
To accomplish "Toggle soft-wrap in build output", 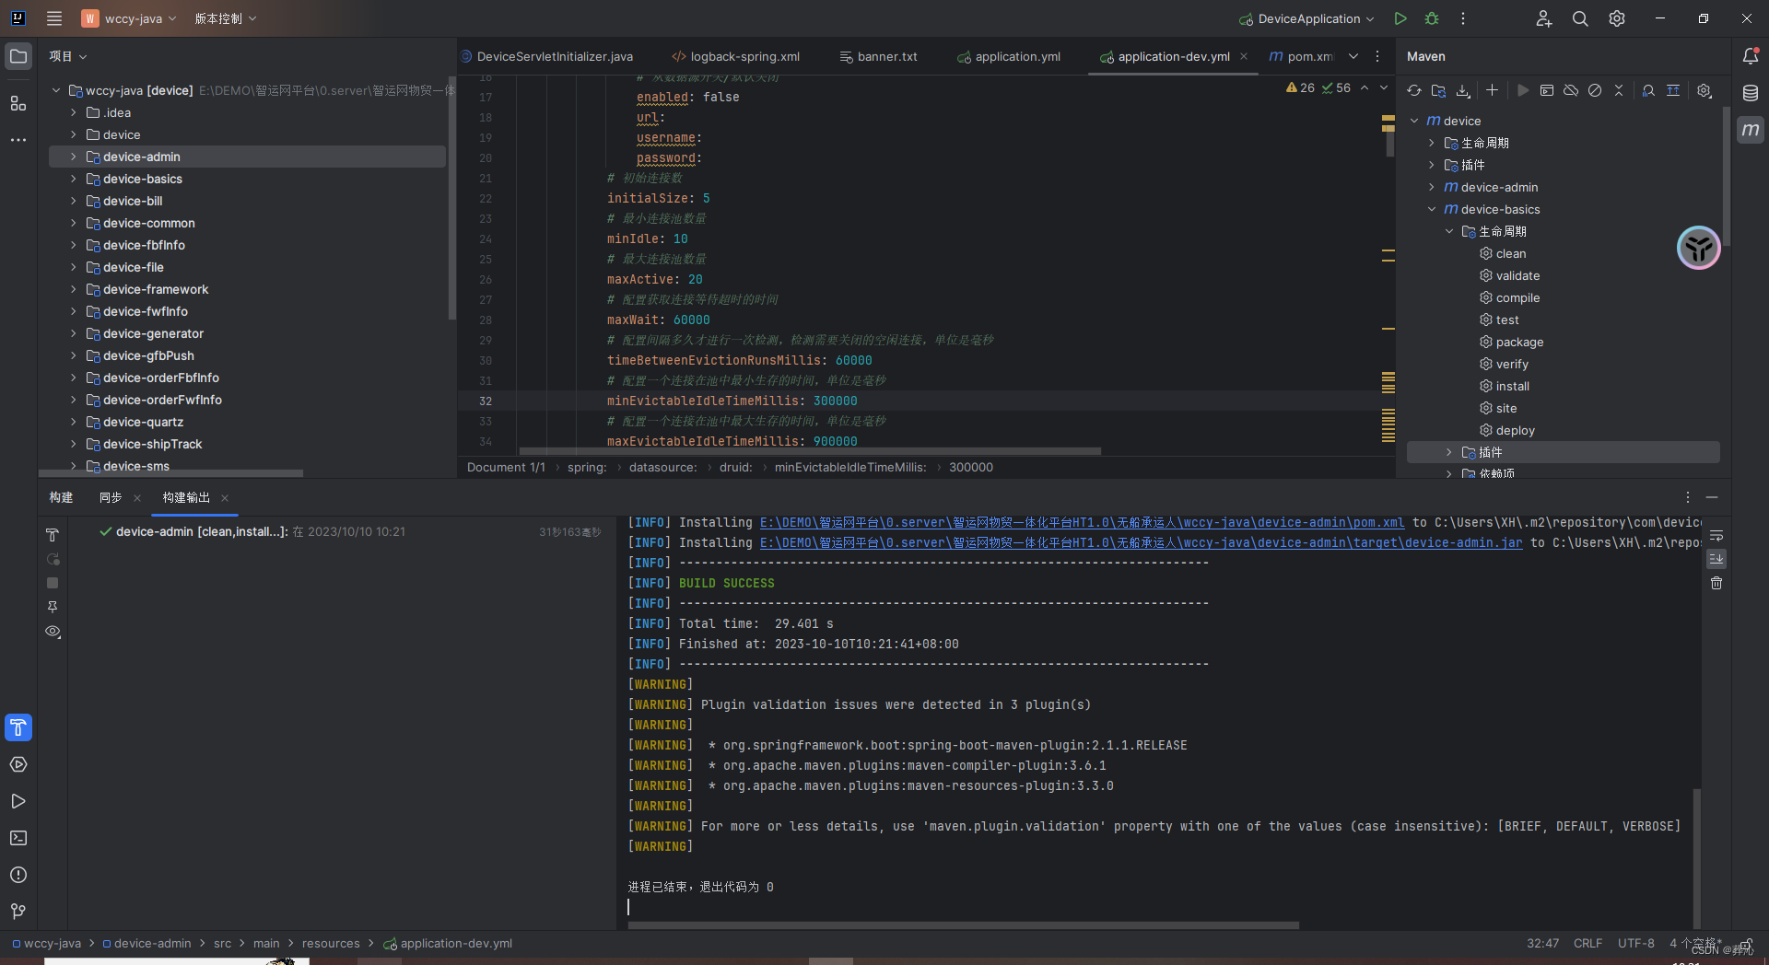I will (x=1716, y=535).
